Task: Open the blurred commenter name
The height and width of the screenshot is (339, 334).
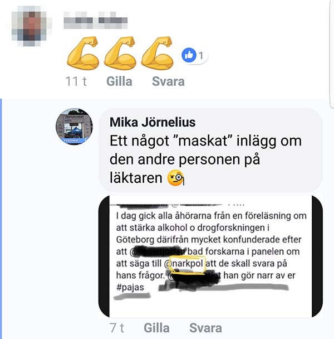Action: [96, 21]
